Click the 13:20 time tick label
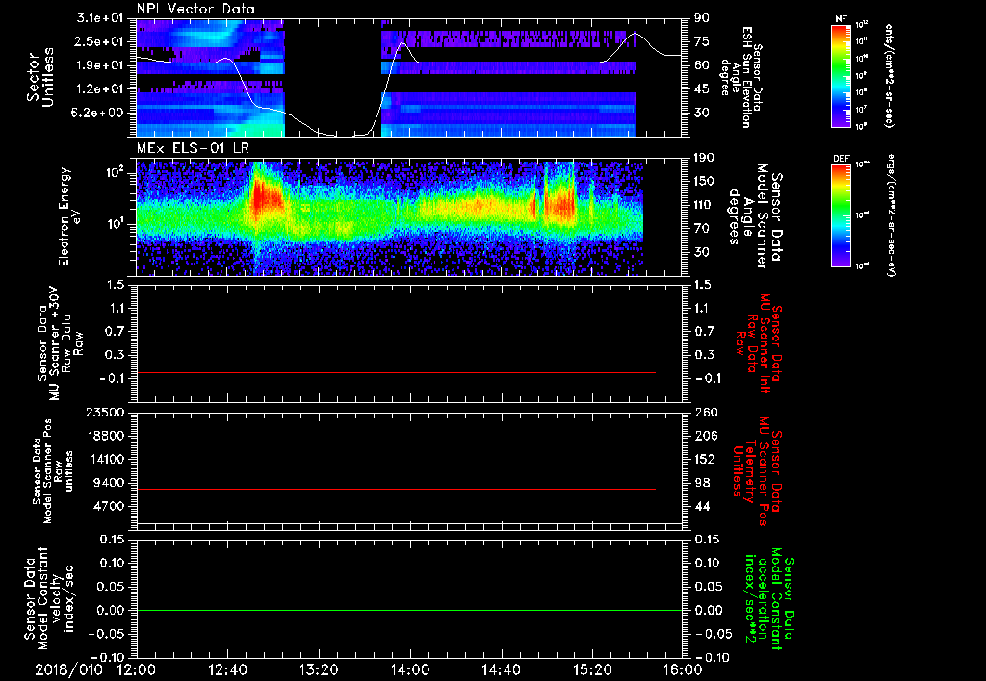Viewport: 986px width, 681px height. [x=319, y=669]
